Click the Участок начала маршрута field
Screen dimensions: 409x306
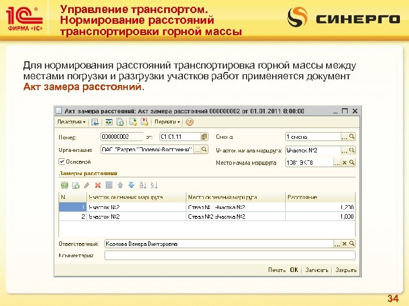[313, 150]
